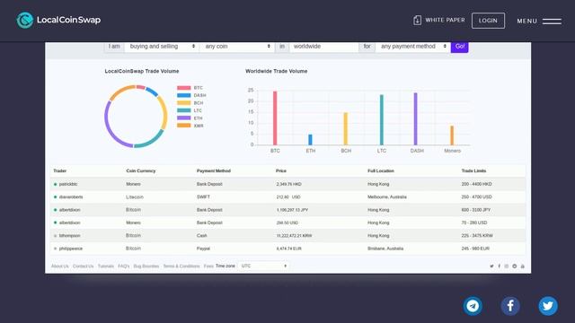Click the SWIFT payment method cell
This screenshot has width=575, height=323.
point(203,197)
